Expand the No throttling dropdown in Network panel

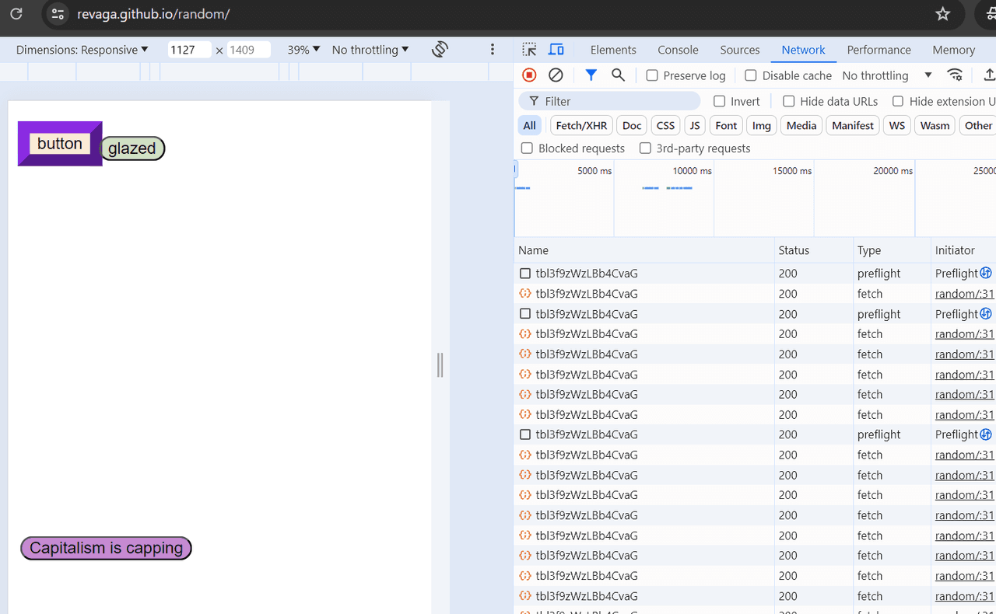click(887, 75)
